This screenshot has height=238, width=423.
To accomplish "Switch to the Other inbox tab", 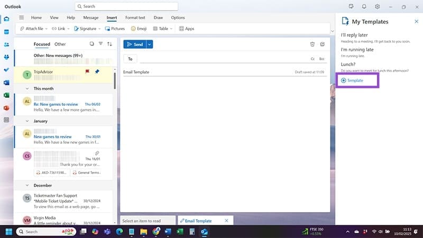I will (60, 44).
